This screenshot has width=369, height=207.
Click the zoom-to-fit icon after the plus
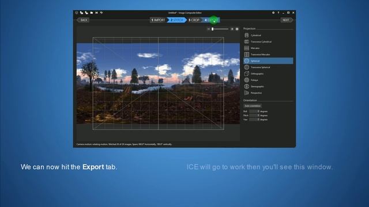(x=237, y=29)
